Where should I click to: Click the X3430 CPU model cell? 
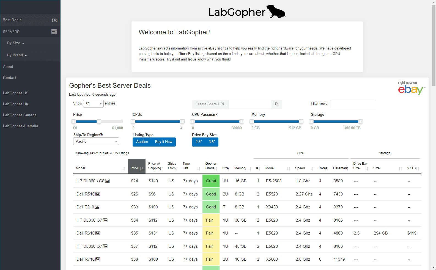pyautogui.click(x=272, y=207)
